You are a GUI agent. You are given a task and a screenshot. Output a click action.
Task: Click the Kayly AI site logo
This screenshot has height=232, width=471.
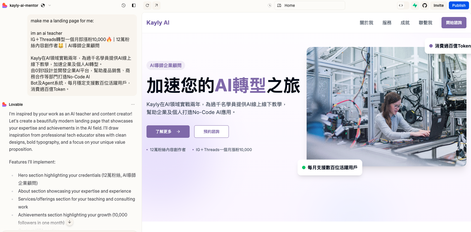158,23
